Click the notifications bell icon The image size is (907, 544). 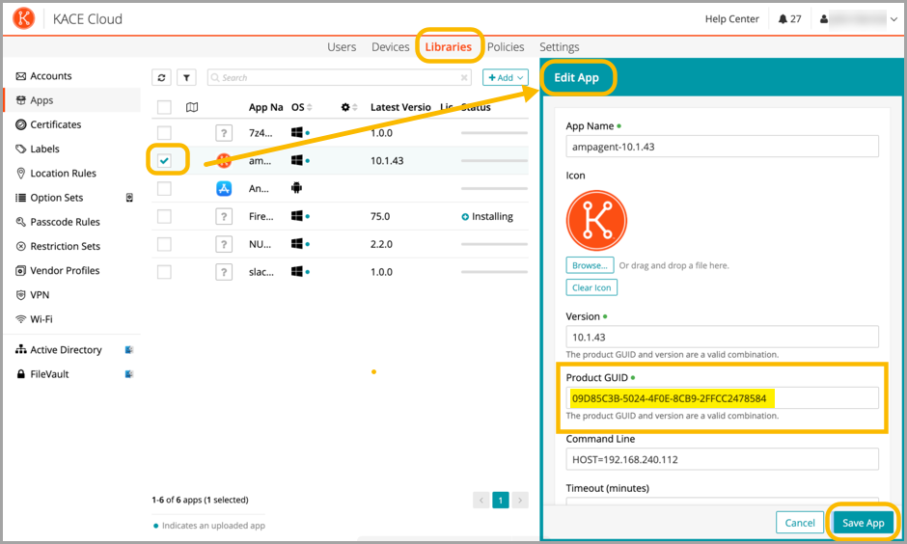[783, 19]
